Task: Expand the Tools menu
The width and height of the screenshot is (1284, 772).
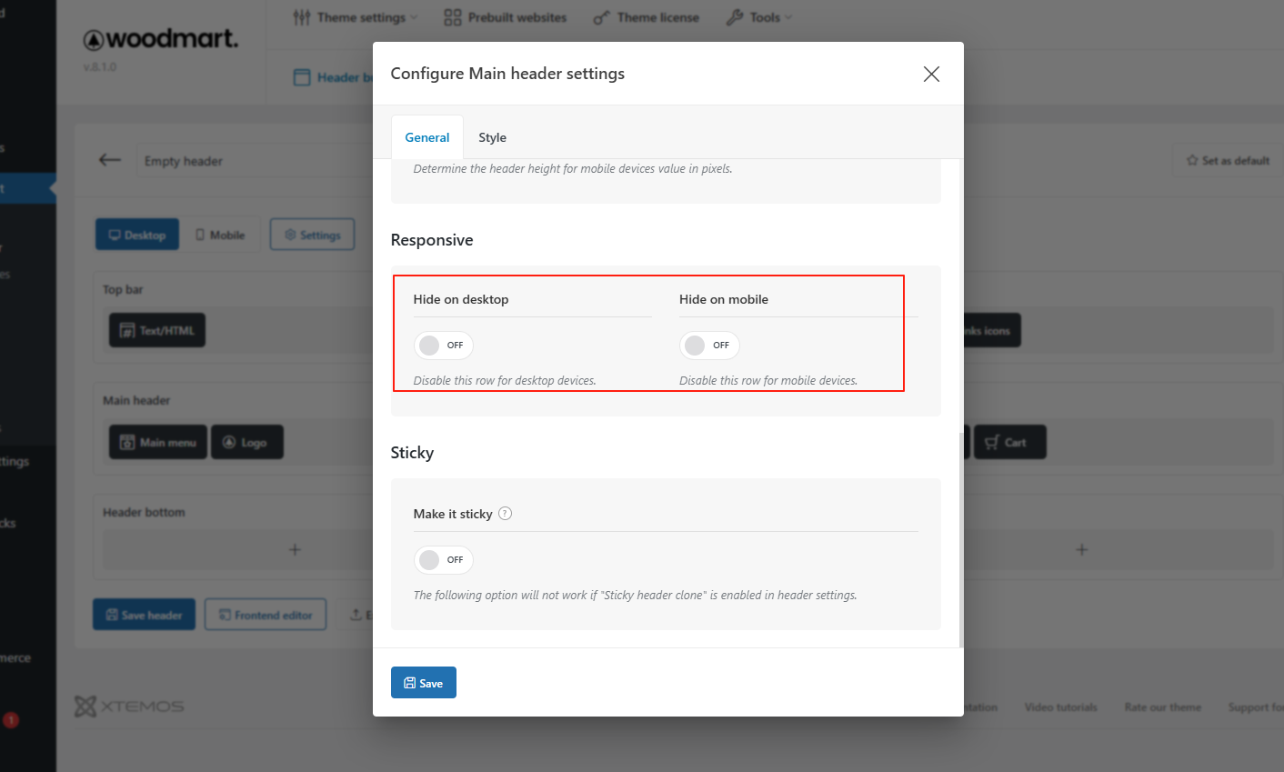Action: tap(758, 17)
